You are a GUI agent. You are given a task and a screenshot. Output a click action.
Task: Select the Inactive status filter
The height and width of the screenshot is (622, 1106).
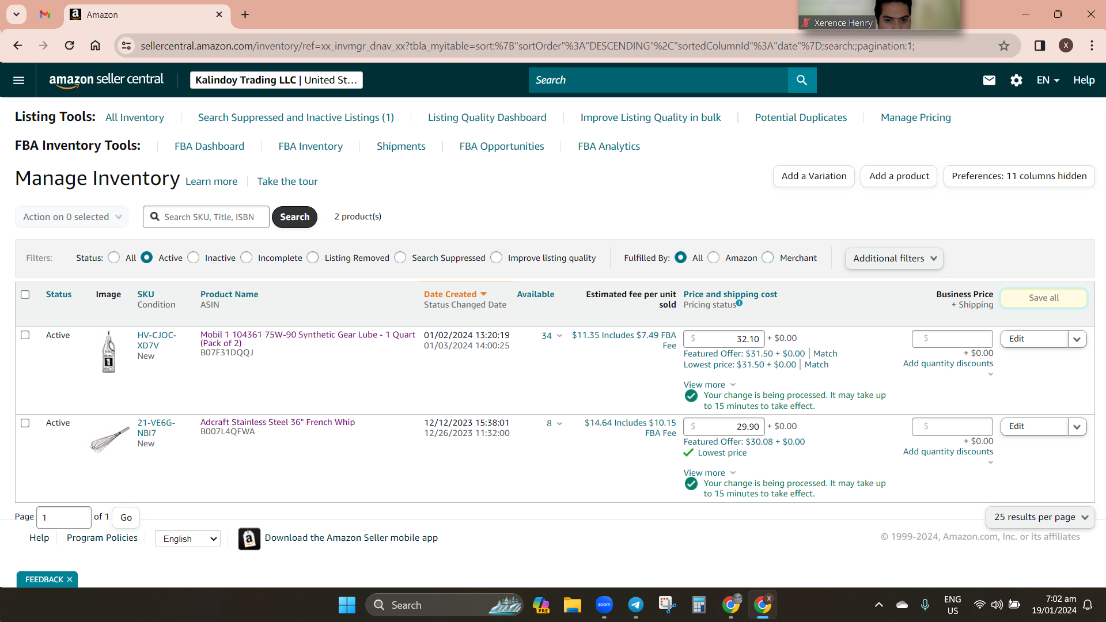[194, 257]
